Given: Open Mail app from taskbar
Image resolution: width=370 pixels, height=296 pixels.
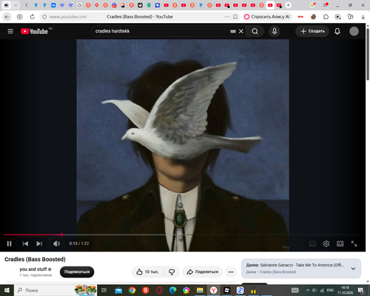Looking at the screenshot, I should [118, 290].
